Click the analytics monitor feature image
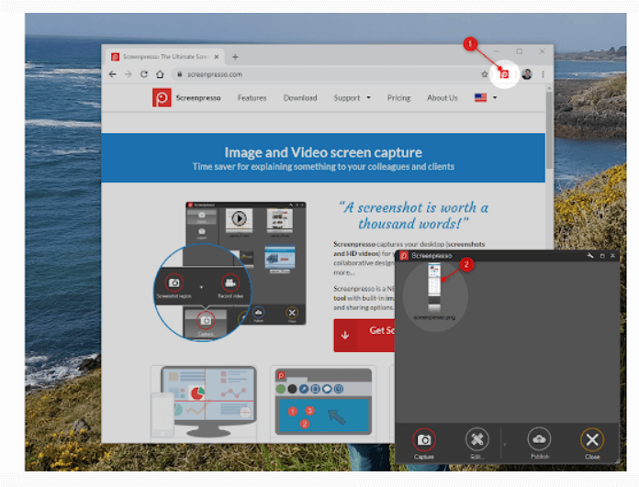Viewport: 639px width, 487px height. point(204,401)
